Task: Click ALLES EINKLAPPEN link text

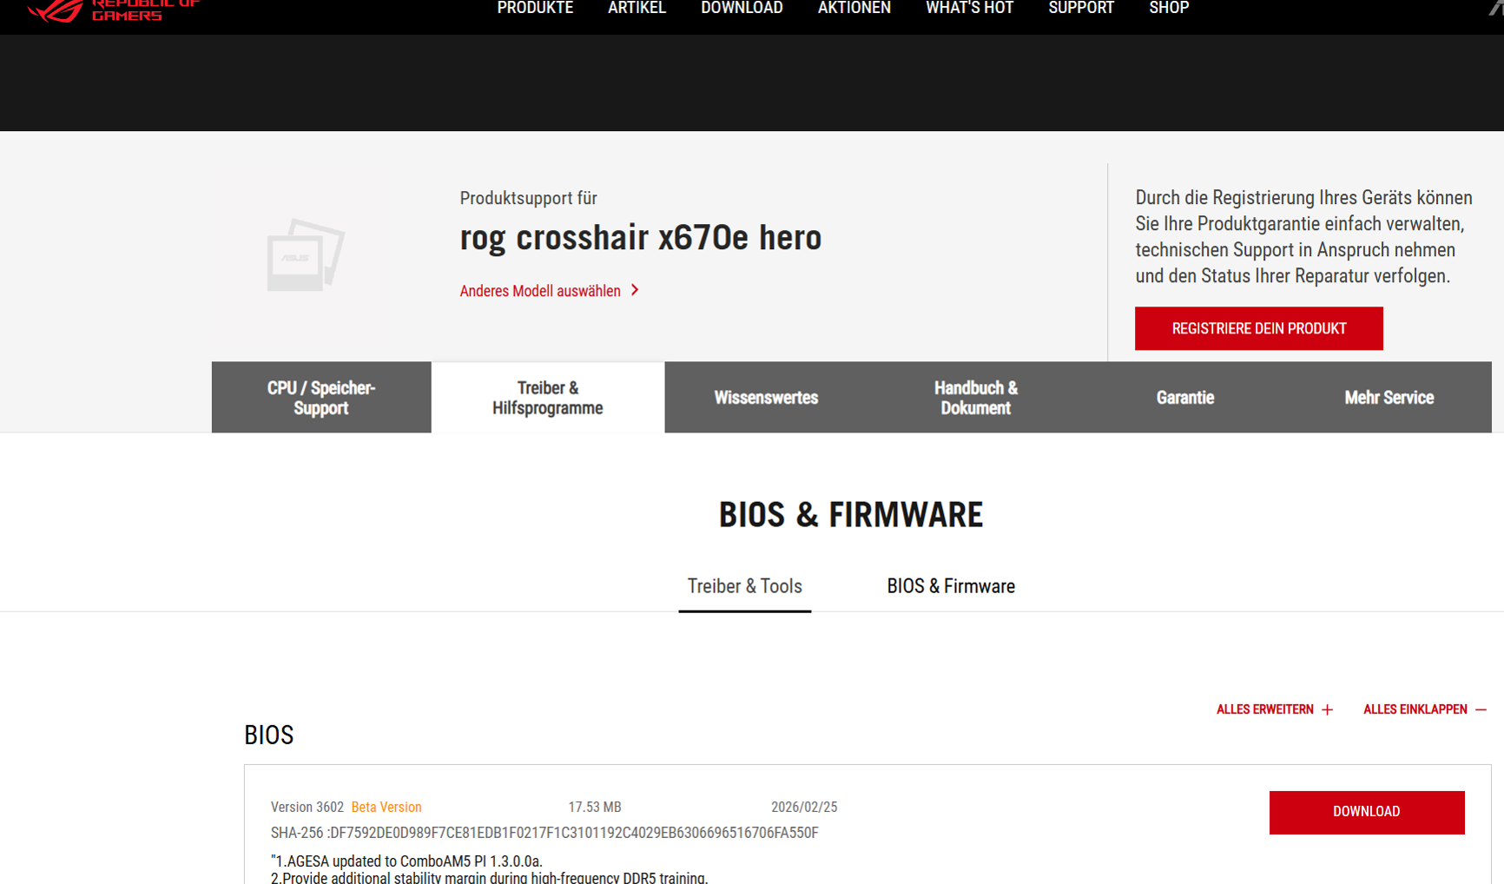Action: [1415, 709]
